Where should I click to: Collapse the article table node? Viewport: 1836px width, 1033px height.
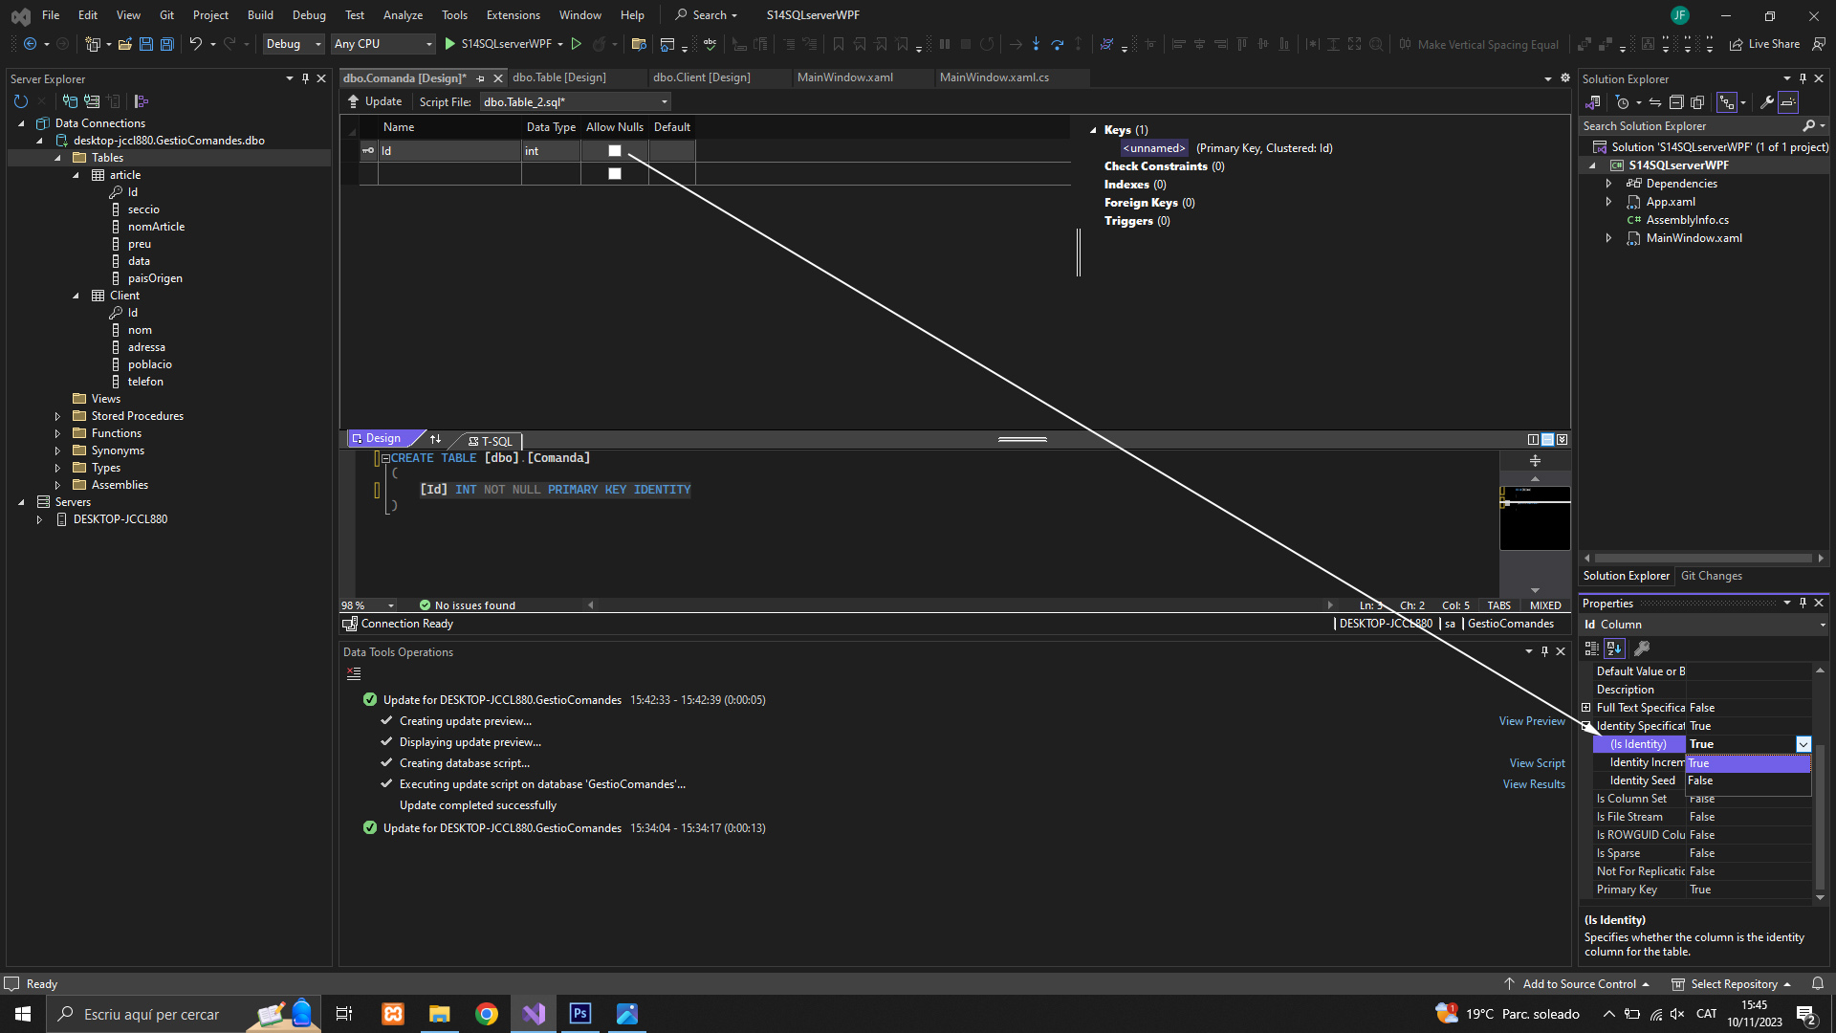(76, 175)
